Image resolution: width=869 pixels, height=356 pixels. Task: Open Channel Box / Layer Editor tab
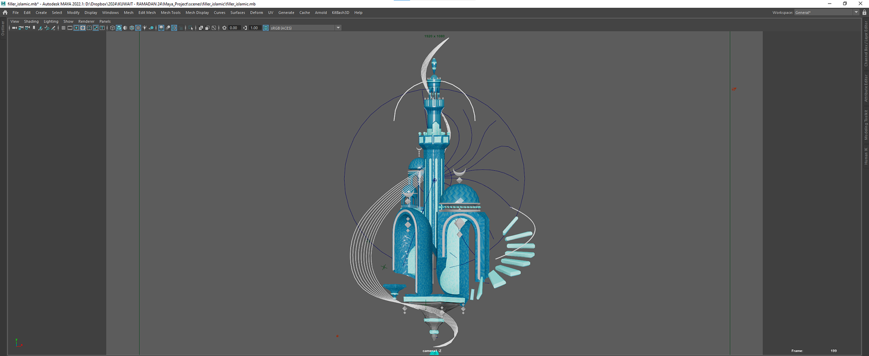[865, 43]
